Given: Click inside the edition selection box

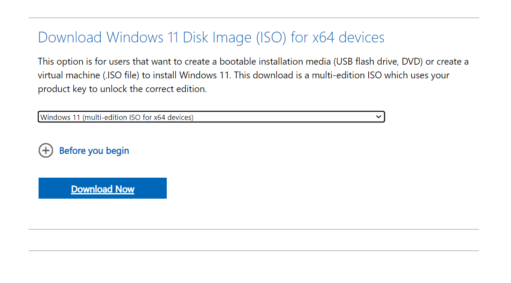Looking at the screenshot, I should 171,116.
